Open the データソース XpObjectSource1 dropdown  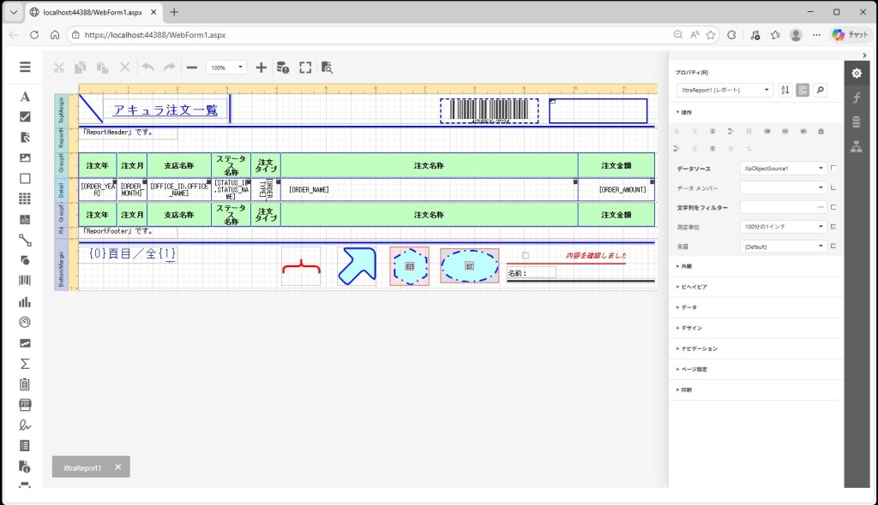(x=783, y=169)
